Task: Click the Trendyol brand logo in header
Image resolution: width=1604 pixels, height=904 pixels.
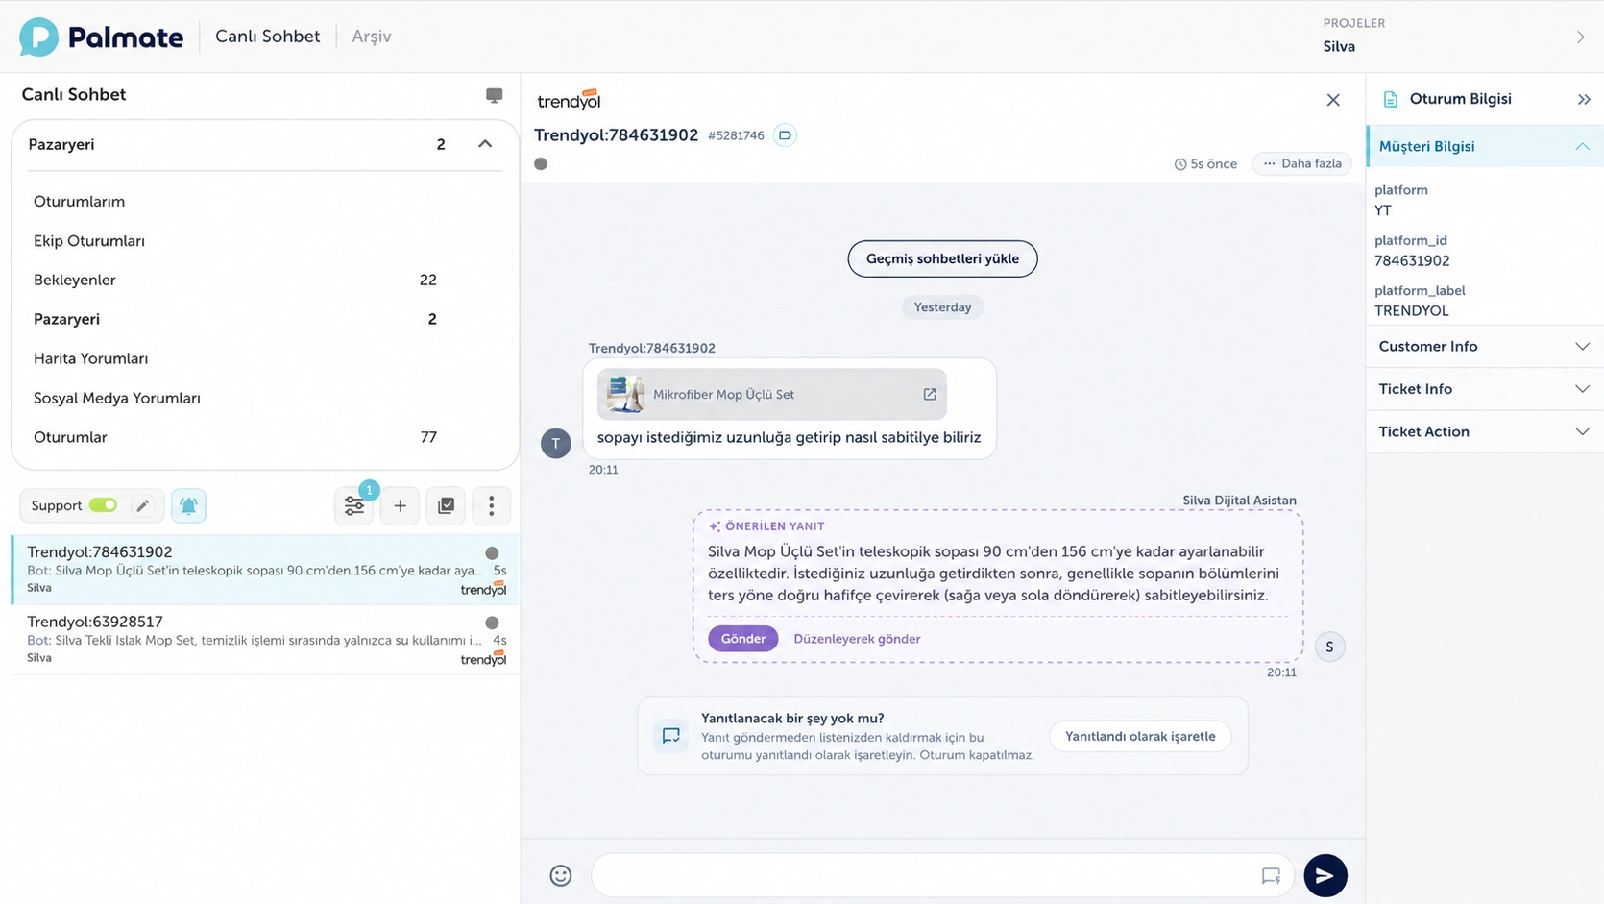Action: point(569,100)
